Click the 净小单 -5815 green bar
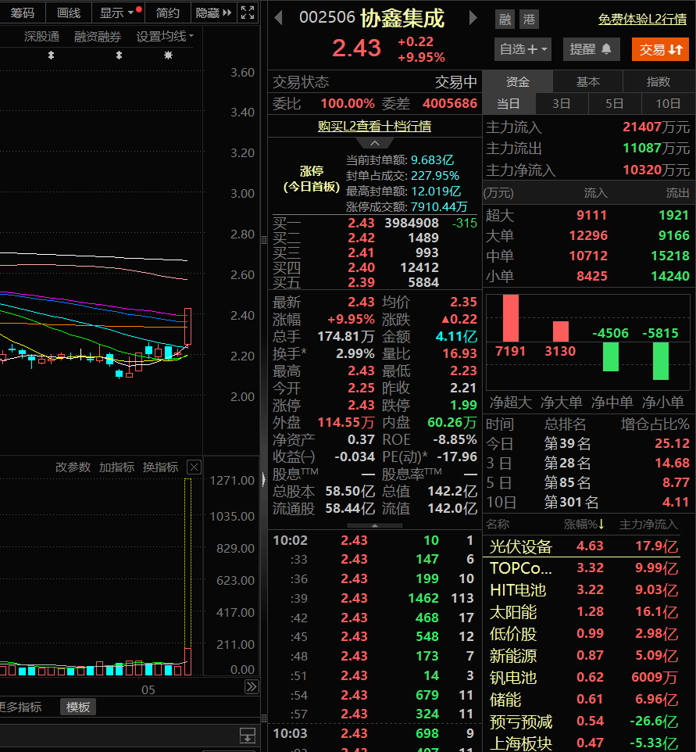696x752 pixels. click(x=661, y=360)
